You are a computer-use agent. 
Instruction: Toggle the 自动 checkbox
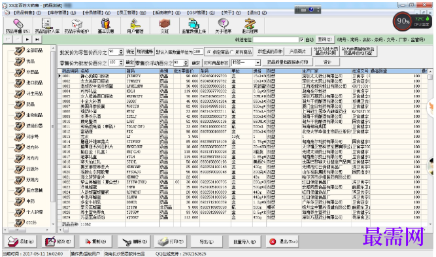(x=302, y=40)
